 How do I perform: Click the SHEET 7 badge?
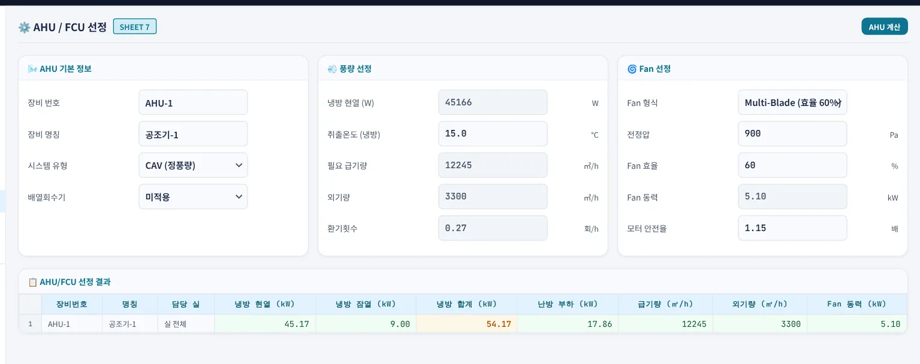point(135,27)
